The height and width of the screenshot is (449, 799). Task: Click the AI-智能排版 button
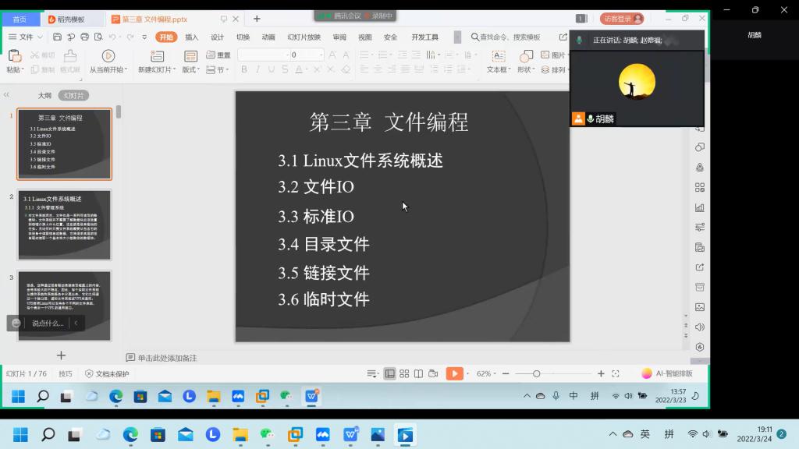point(667,374)
